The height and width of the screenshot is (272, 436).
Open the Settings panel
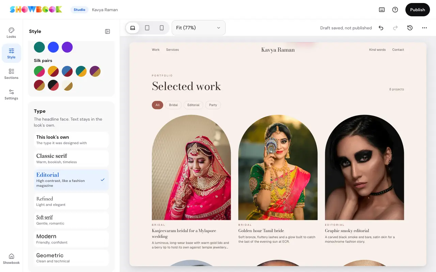pos(11,95)
